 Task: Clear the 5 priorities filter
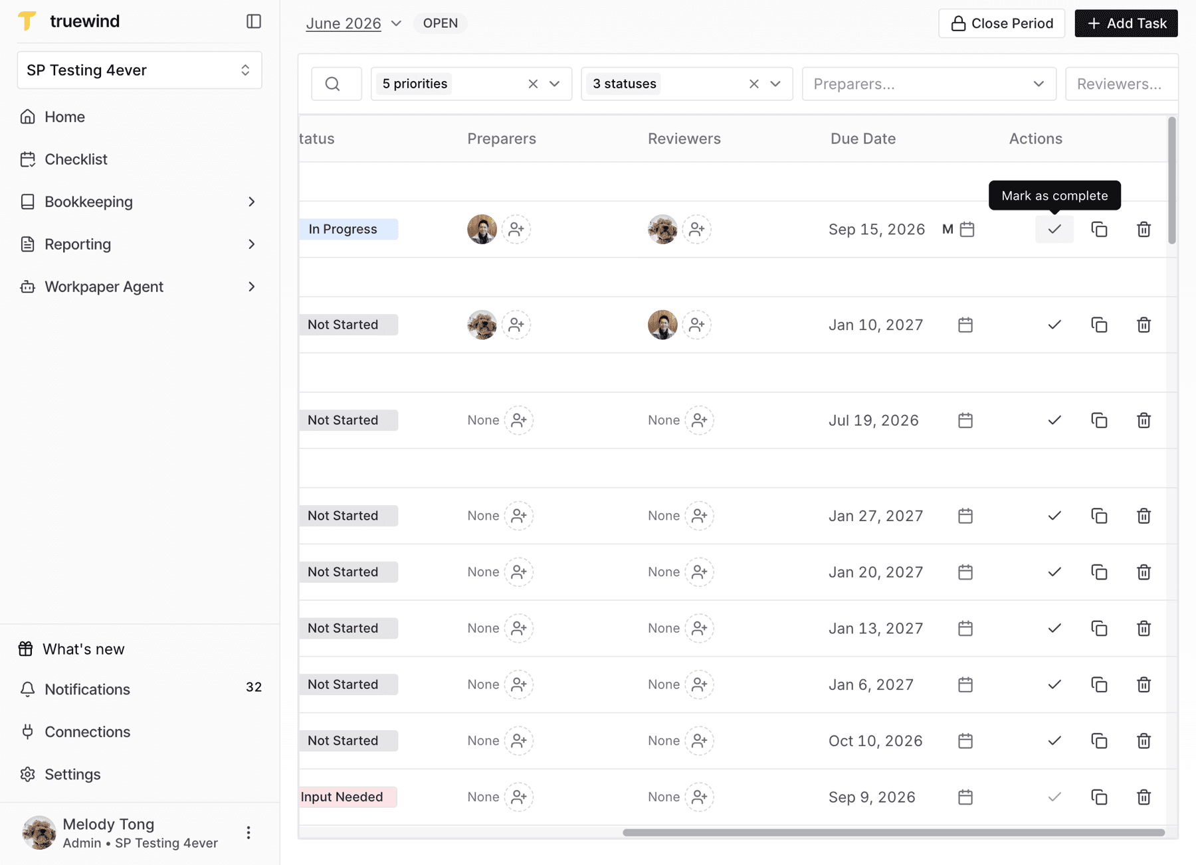pyautogui.click(x=533, y=84)
